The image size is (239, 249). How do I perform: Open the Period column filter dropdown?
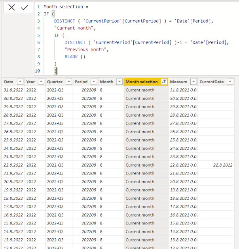94,82
